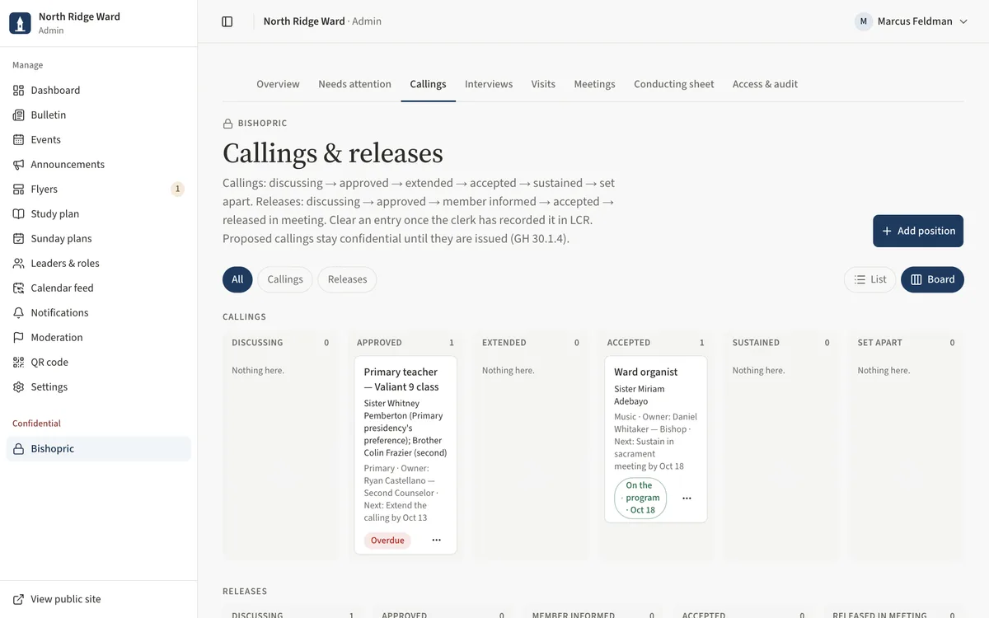Screen dimensions: 989x618
Task: Click the SET APART column header
Action: coord(879,343)
